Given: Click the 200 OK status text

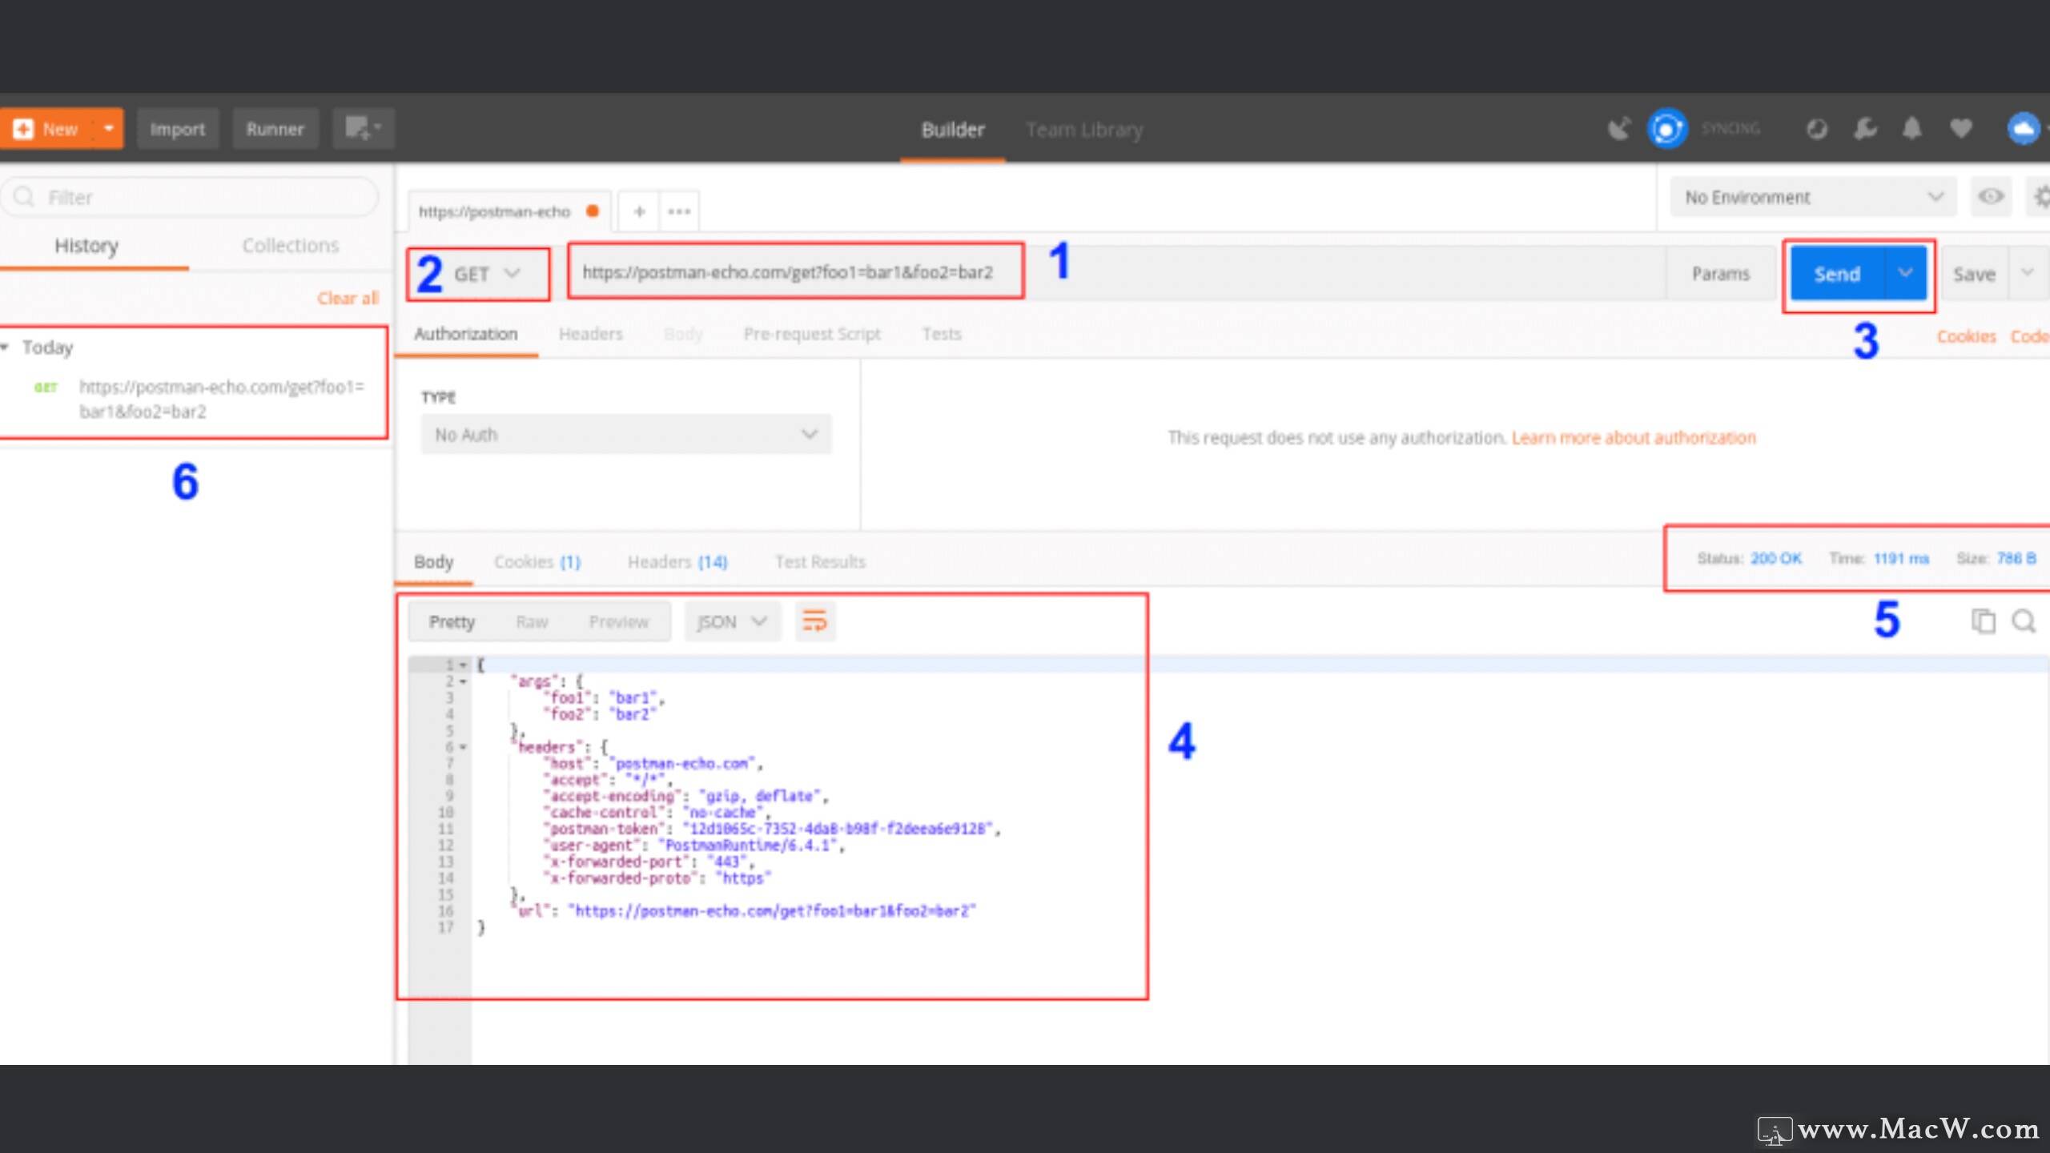Looking at the screenshot, I should pyautogui.click(x=1776, y=558).
